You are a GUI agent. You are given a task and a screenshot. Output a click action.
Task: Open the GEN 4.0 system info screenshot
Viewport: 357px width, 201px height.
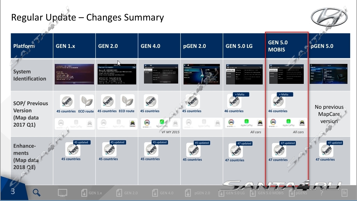[x=162, y=74]
